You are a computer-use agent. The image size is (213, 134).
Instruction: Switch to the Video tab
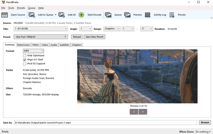click(x=45, y=45)
